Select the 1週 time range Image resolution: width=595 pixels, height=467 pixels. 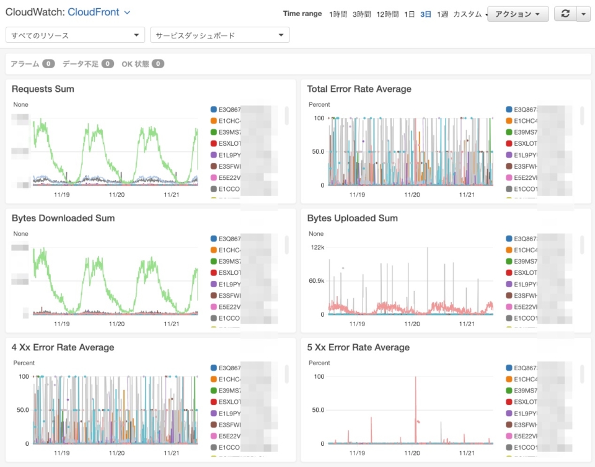[x=441, y=13]
